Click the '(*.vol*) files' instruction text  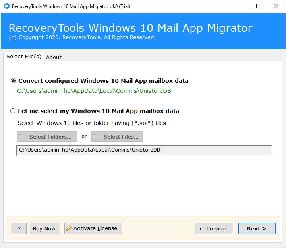(x=92, y=123)
